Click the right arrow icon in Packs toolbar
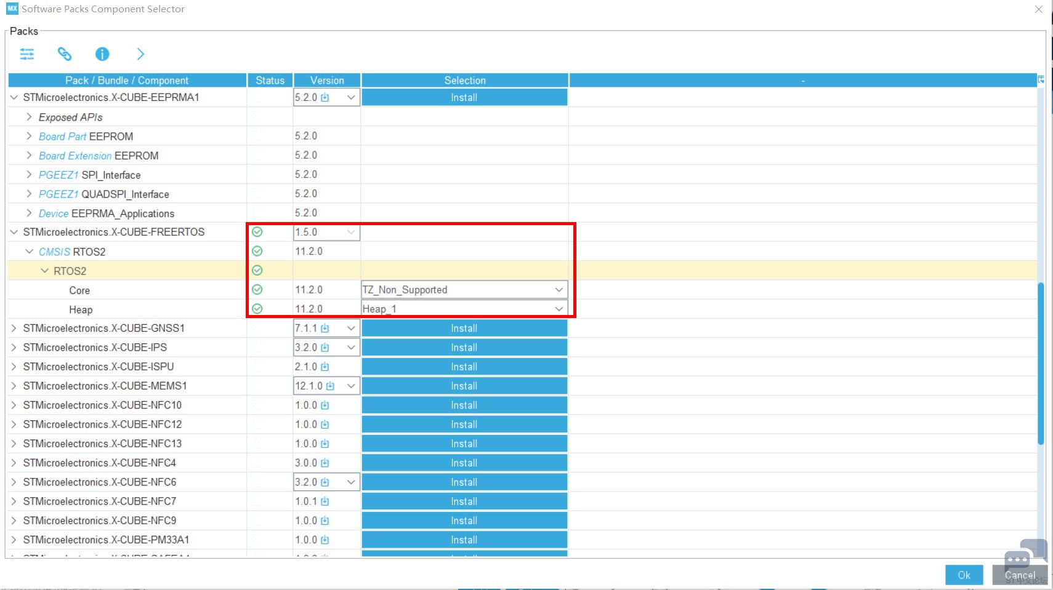Viewport: 1053px width, 590px height. point(140,54)
